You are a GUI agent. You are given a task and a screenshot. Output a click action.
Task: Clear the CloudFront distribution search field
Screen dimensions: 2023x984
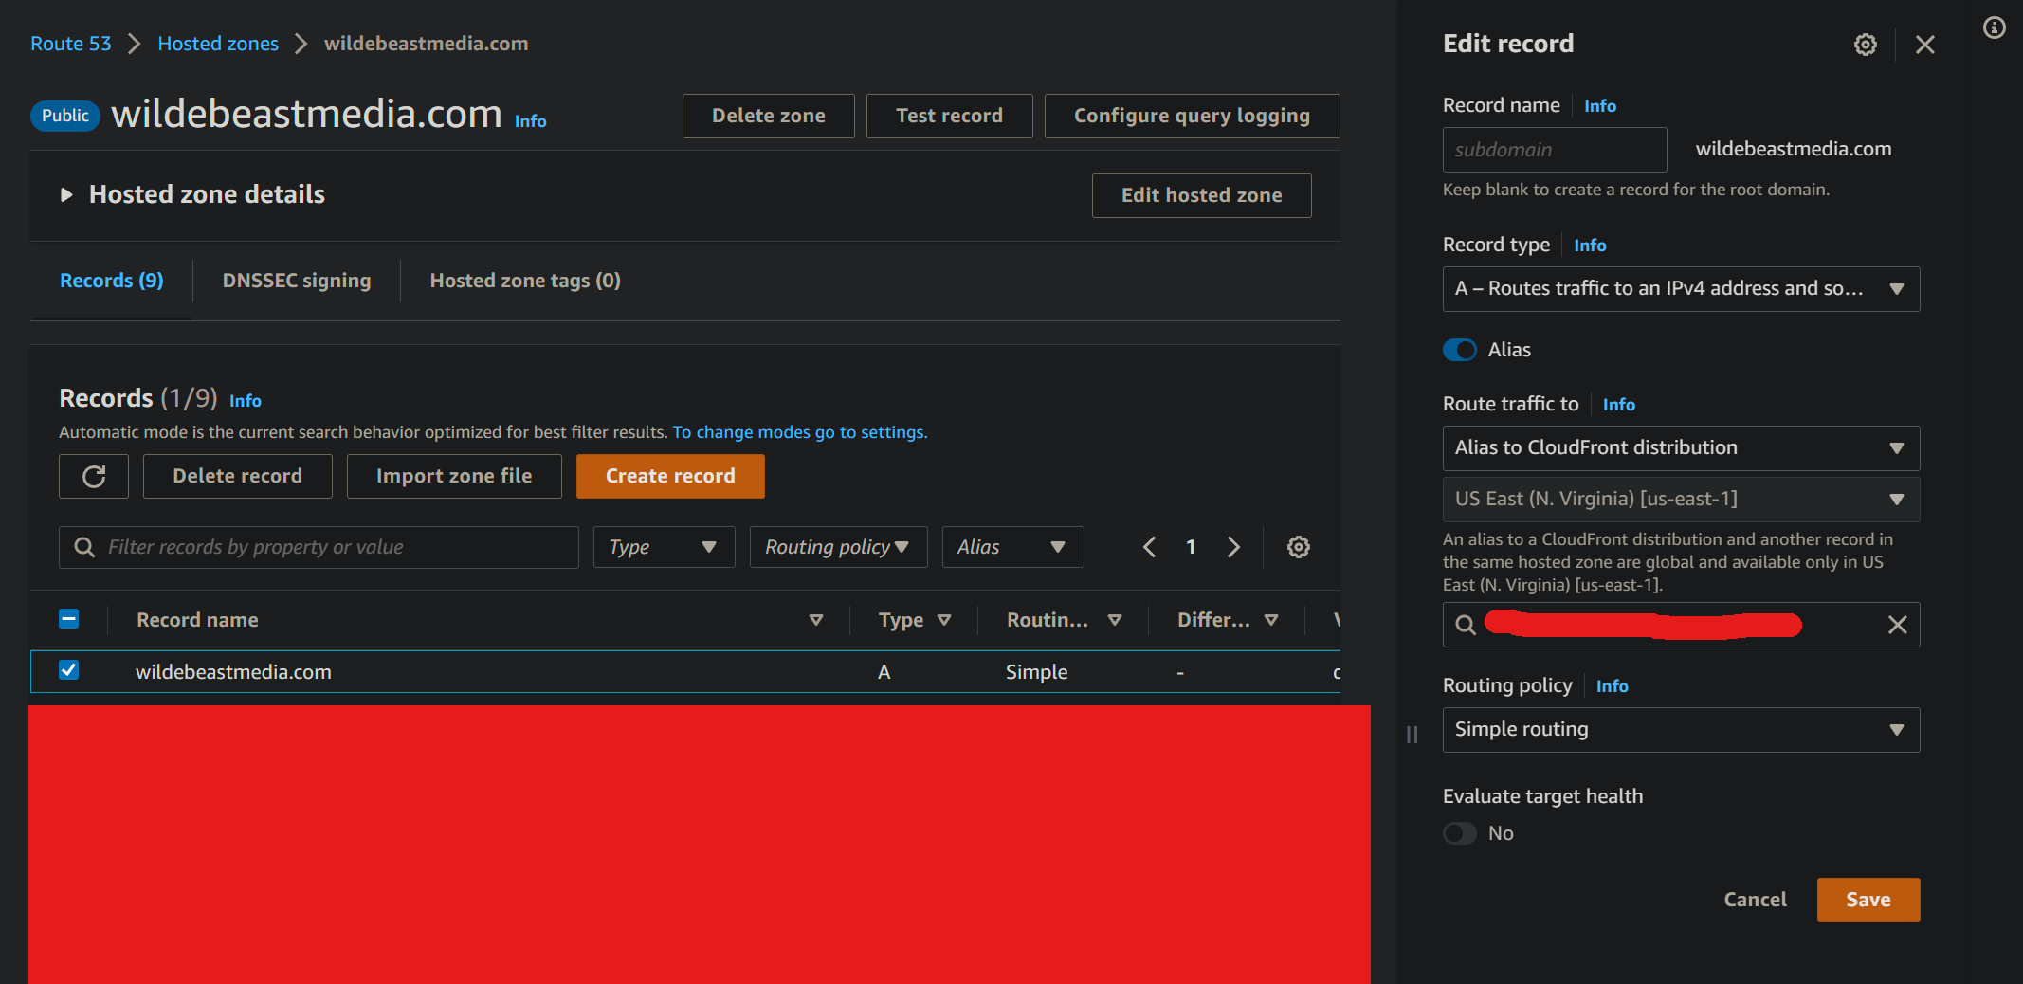(1897, 625)
